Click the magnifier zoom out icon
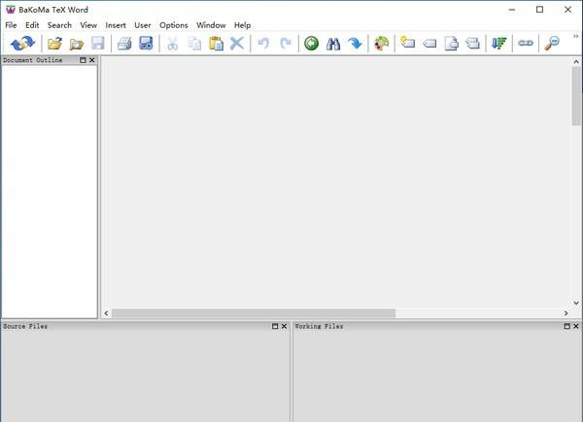Viewport: 583px width, 422px height. [x=552, y=43]
